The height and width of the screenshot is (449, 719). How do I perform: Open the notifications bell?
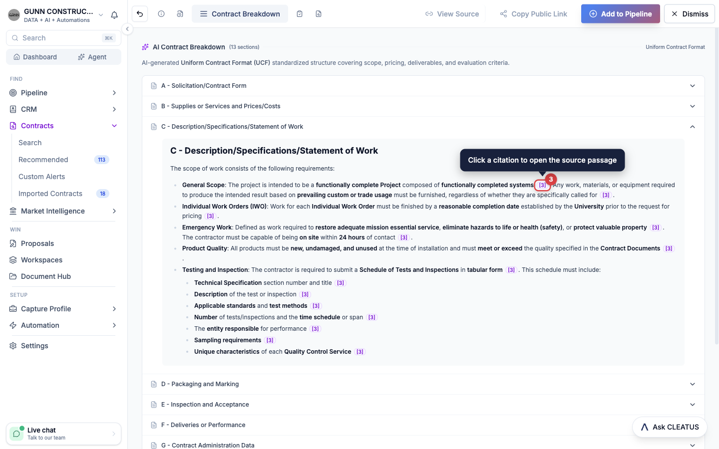114,15
